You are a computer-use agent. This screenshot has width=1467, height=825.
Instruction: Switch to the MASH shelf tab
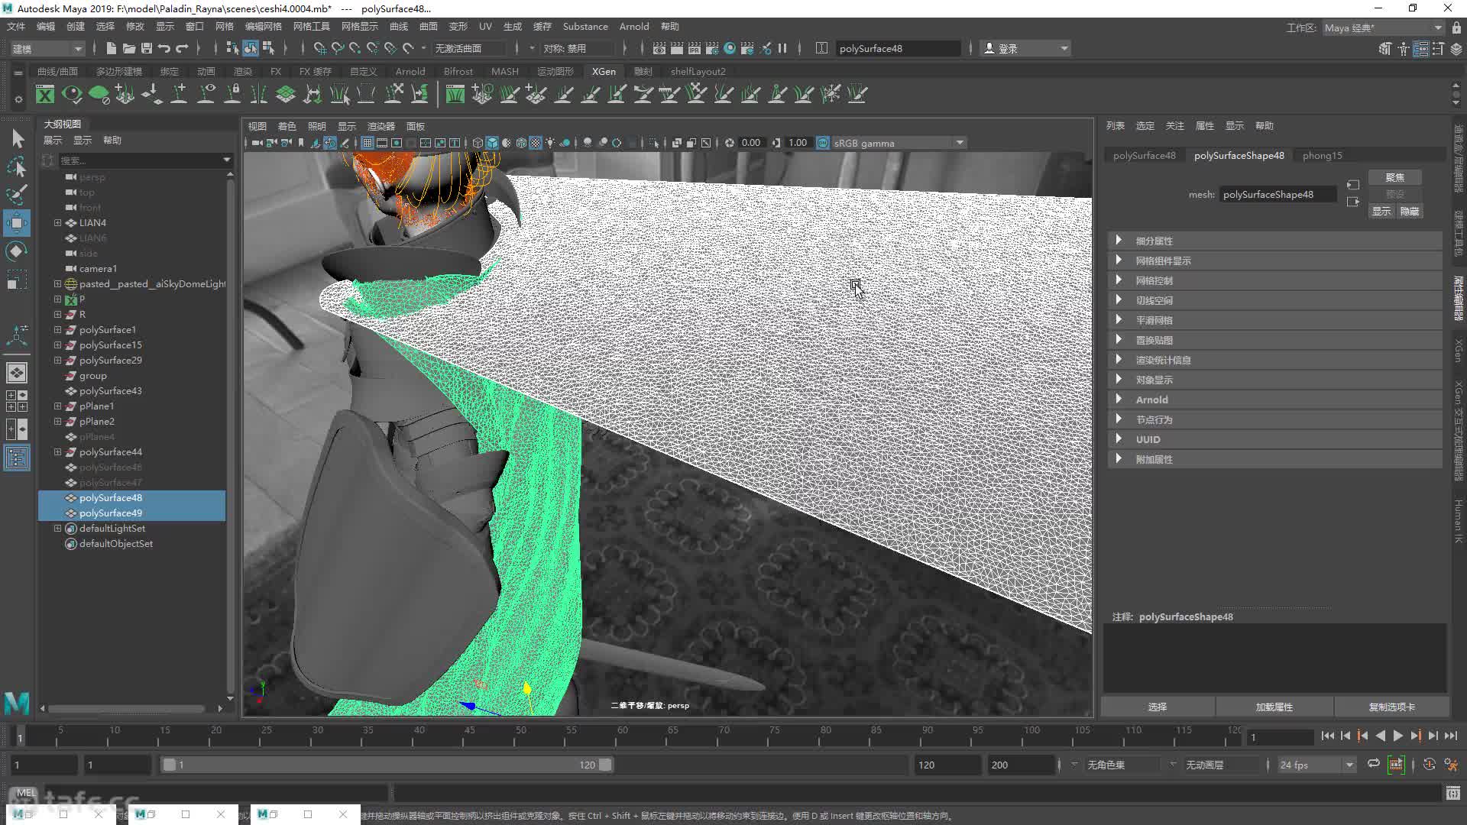pos(504,71)
